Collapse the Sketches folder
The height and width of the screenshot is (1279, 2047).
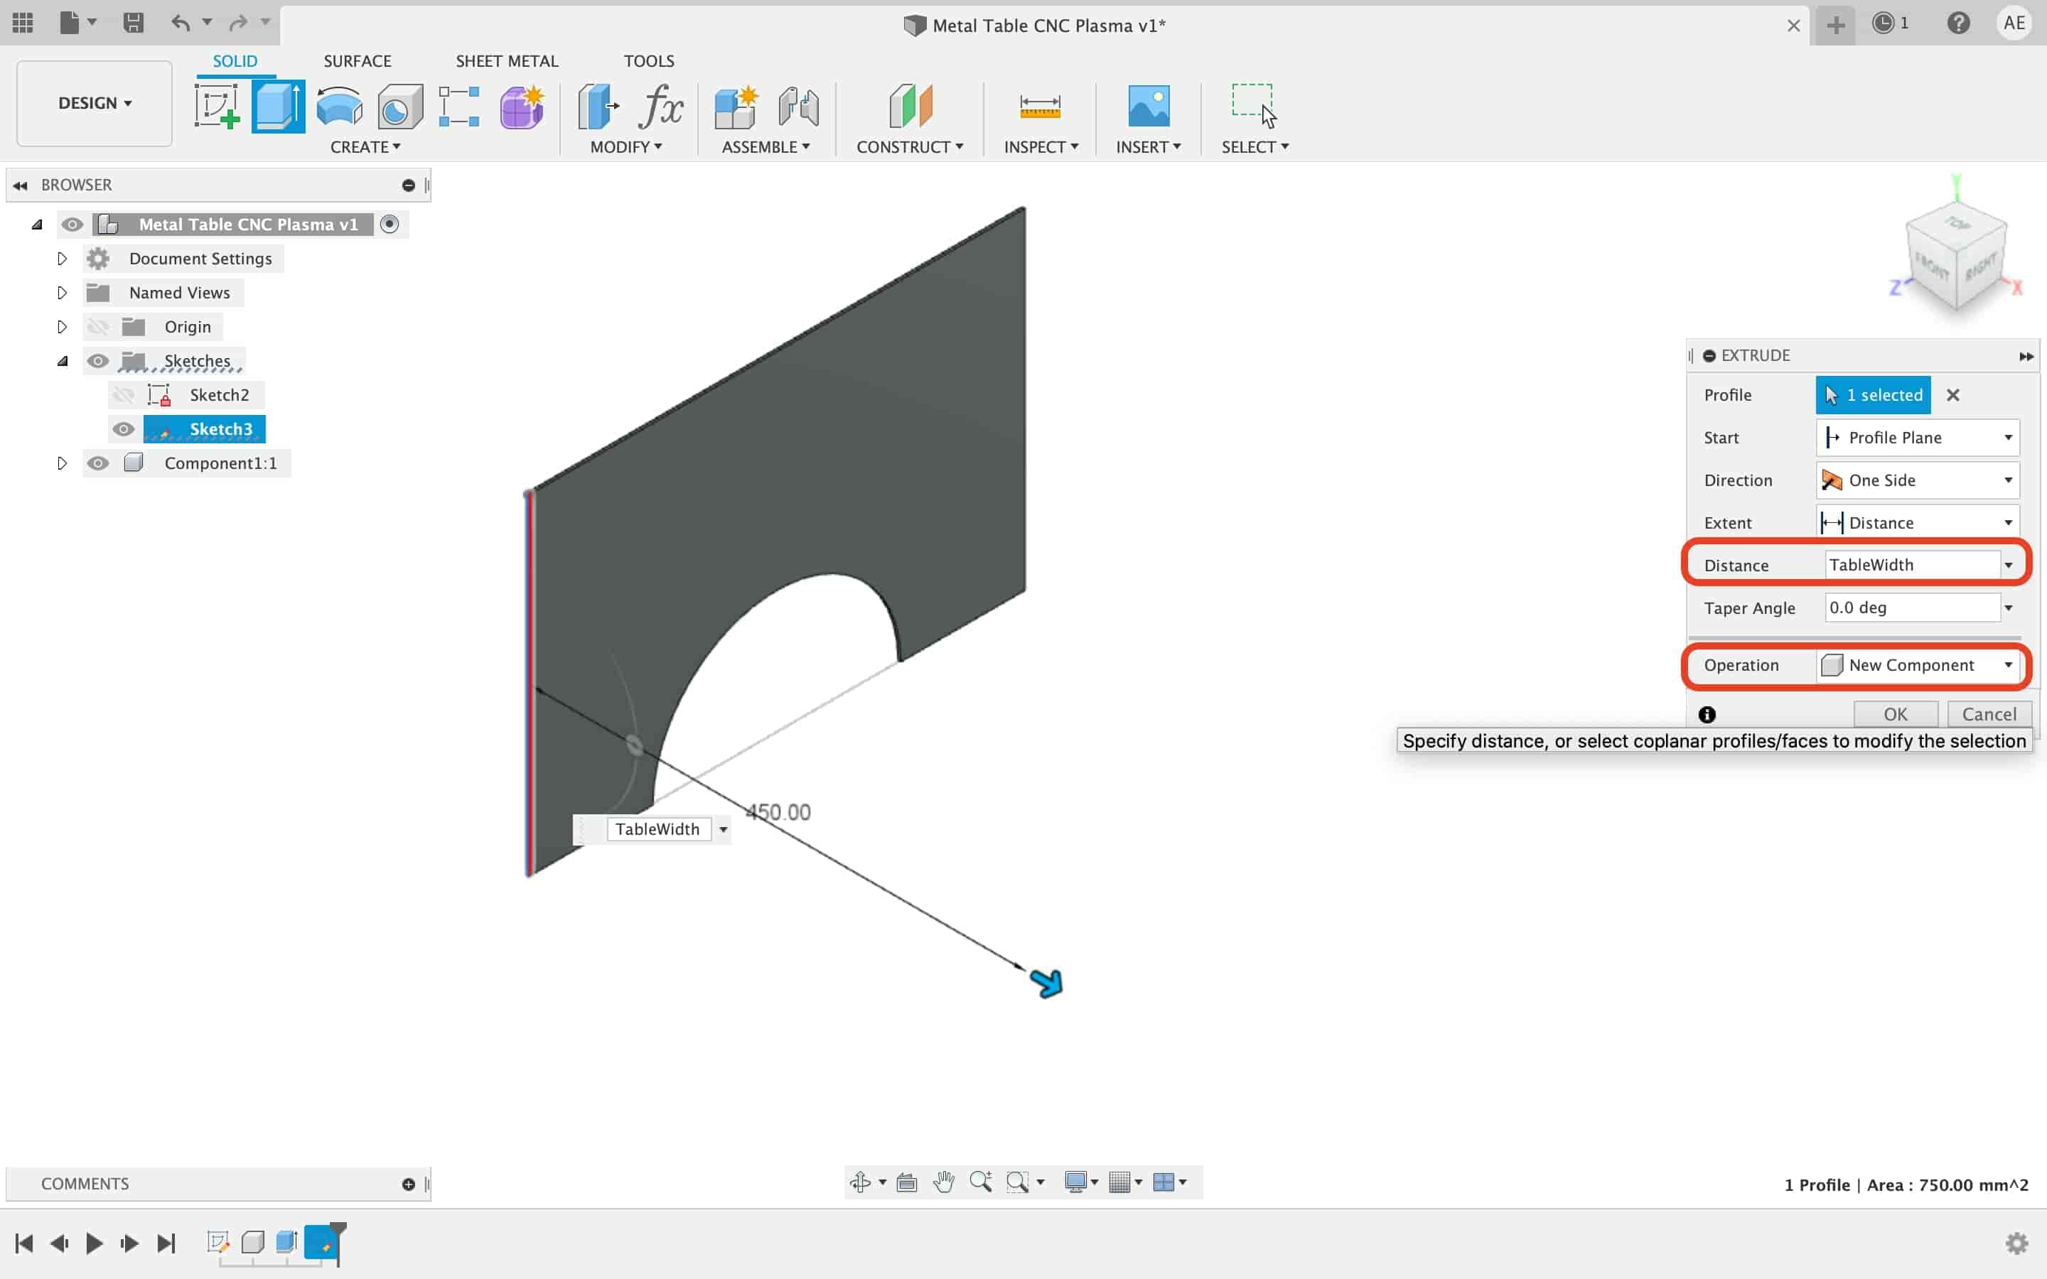(x=62, y=361)
